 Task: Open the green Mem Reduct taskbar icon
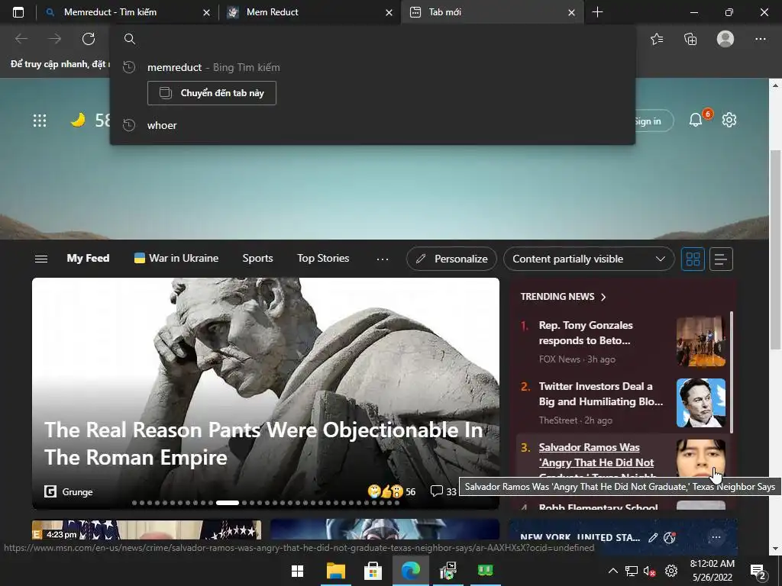485,571
